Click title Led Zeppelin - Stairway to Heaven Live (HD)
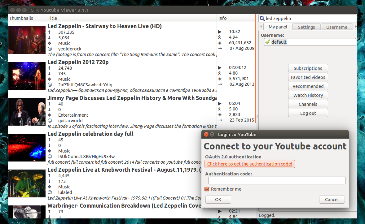Screen dimensions: 365x224 pyautogui.click(x=104, y=26)
